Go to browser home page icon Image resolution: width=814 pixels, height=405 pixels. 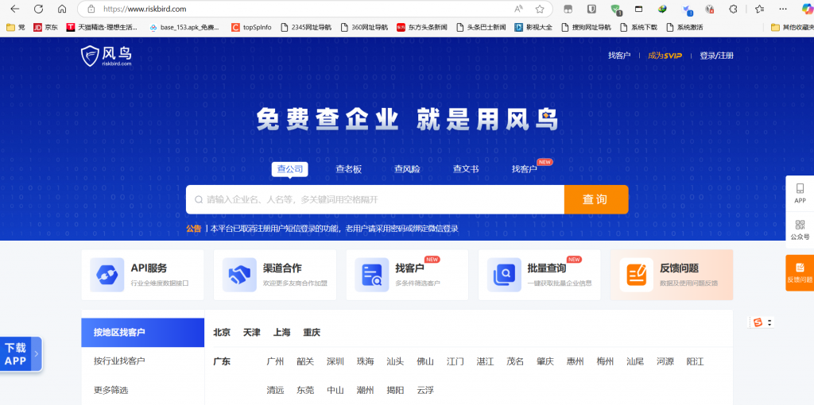[62, 9]
